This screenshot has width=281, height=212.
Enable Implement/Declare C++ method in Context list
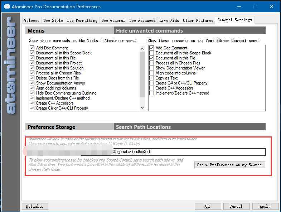152,93
